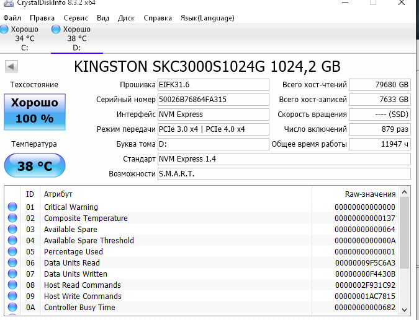The image size is (419, 320).
Task: Open the Сервис menu
Action: pos(76,18)
